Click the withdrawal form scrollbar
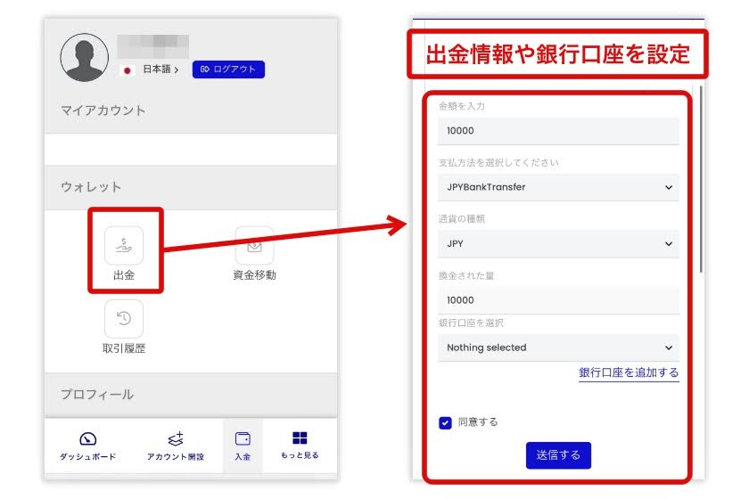749x499 pixels. [701, 179]
